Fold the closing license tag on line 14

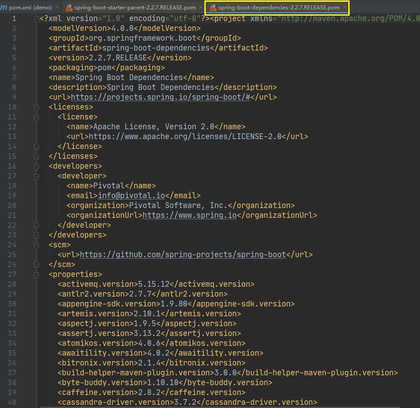(36, 147)
